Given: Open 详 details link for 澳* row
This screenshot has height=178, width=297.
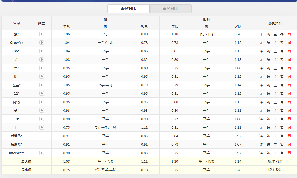Looking at the screenshot, I should [x=261, y=34].
